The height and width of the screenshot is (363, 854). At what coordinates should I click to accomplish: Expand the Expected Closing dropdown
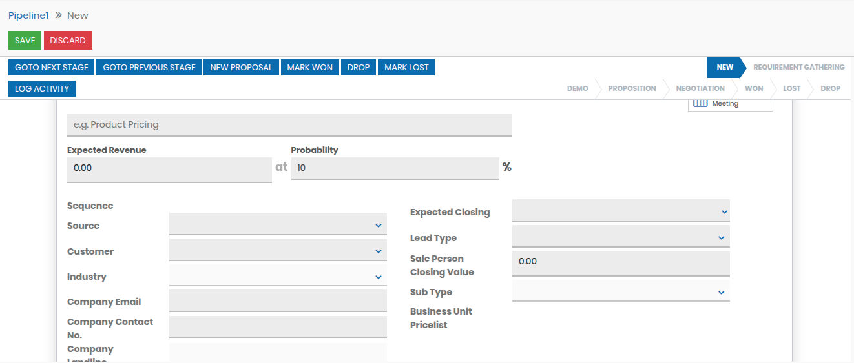coord(620,211)
